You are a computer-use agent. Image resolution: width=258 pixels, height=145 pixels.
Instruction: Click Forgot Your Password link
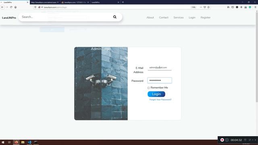click(x=160, y=99)
